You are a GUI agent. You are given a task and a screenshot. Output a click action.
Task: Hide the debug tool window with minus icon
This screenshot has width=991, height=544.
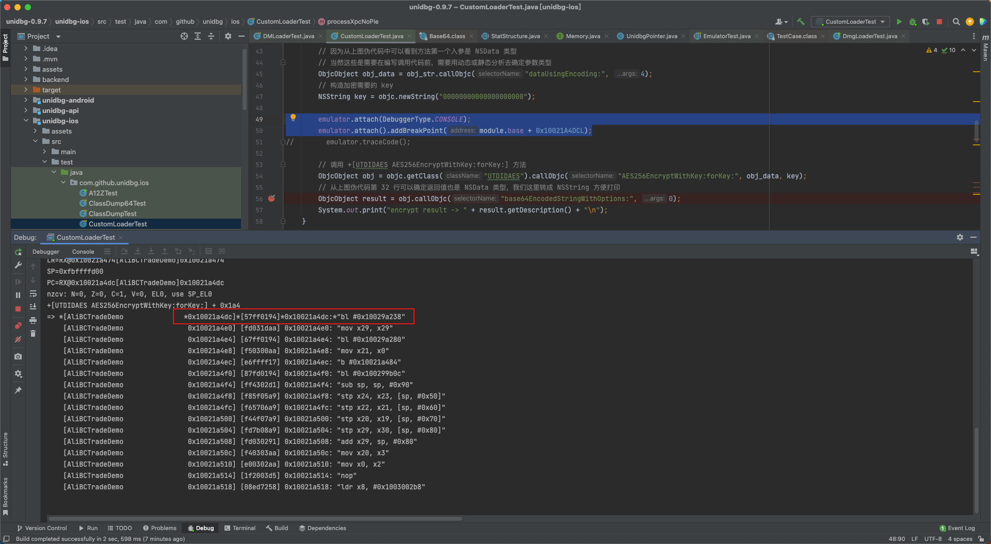[x=973, y=237]
